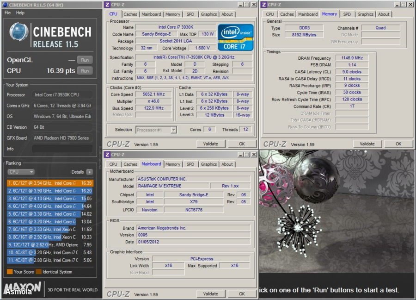Click DRAM Frequency value 1146.9 MHz
Screen dimensions: 416x300
[352, 58]
